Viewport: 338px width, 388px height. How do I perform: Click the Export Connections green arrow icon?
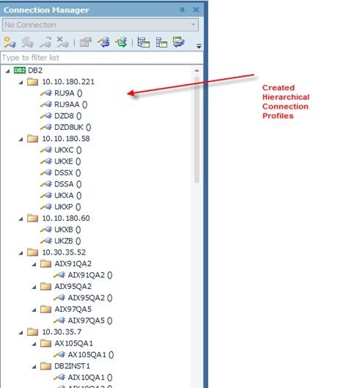(x=122, y=43)
